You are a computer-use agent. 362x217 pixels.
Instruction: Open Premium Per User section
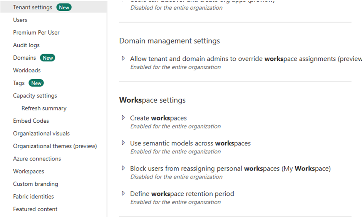click(x=36, y=32)
